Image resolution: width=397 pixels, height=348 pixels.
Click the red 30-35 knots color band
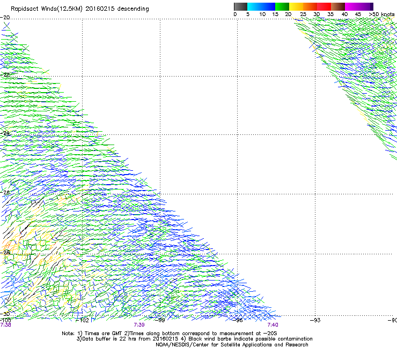click(x=324, y=6)
